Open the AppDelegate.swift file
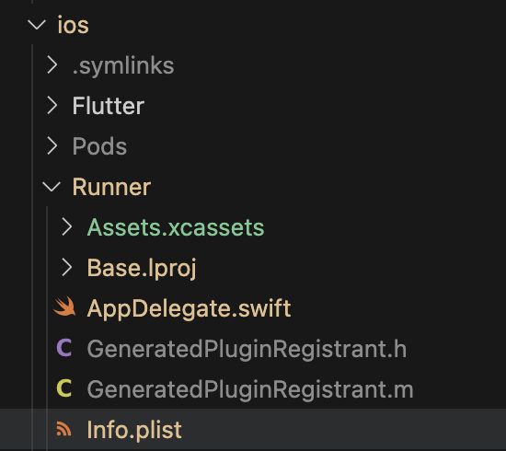Screen dimensions: 506x451 190,308
